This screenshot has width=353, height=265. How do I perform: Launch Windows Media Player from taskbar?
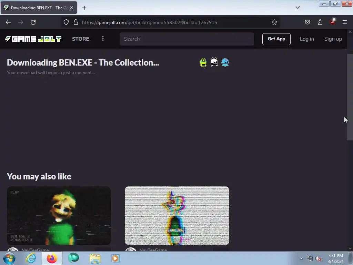tap(116, 258)
